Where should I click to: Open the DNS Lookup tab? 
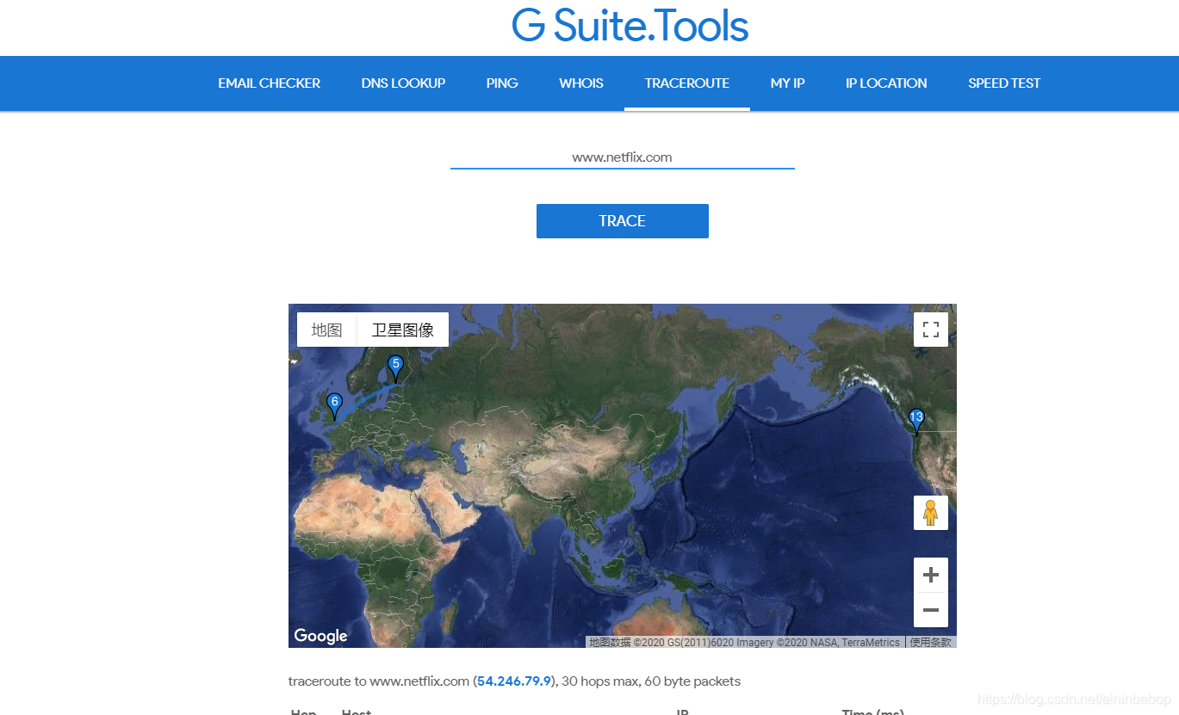click(x=403, y=83)
